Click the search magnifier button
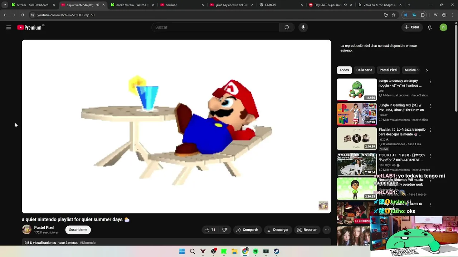The width and height of the screenshot is (458, 257). click(287, 27)
